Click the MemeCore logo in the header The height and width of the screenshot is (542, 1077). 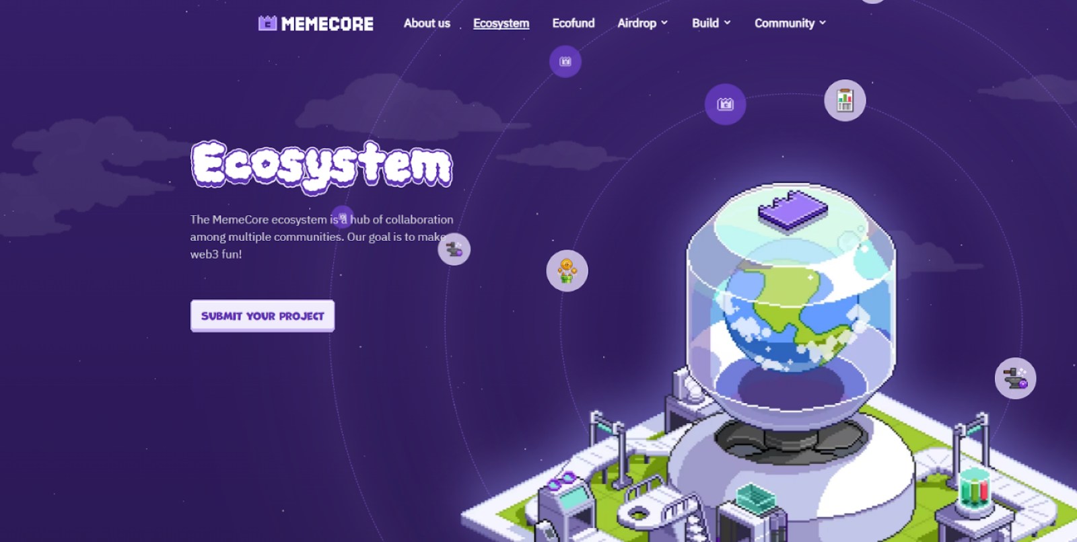[316, 24]
